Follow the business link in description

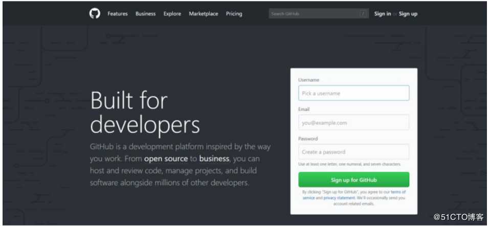pos(214,159)
